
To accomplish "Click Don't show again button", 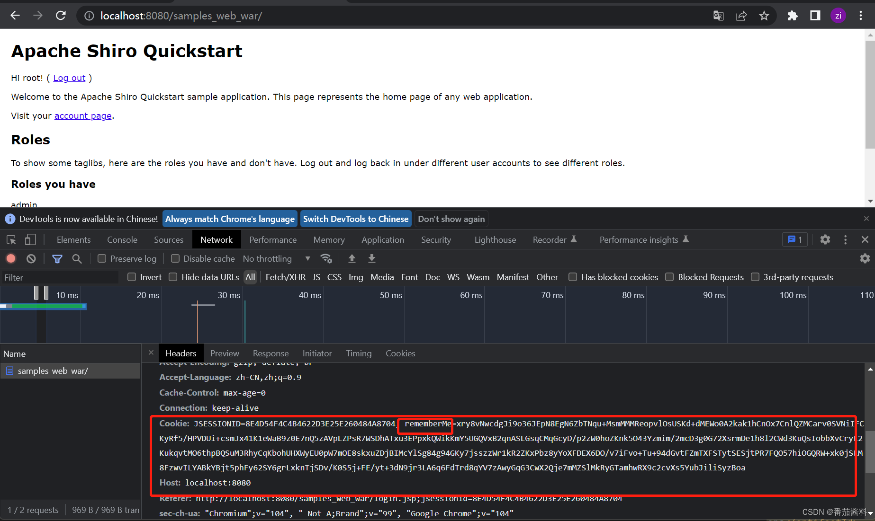I will (451, 219).
